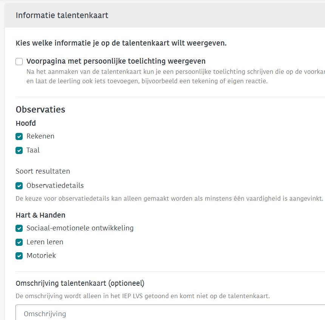Click the 'Sociaal-emotionele ontwikkeling' label text
The image size is (325, 320).
tap(80, 228)
